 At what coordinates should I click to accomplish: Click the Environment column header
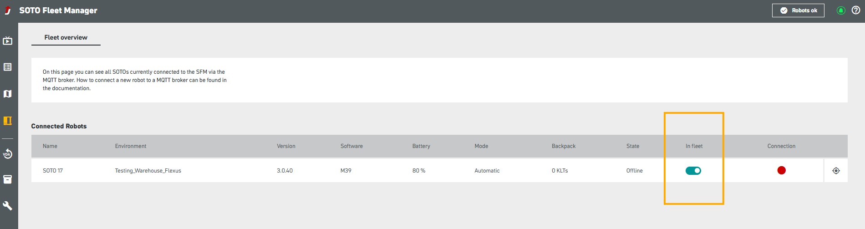(131, 146)
